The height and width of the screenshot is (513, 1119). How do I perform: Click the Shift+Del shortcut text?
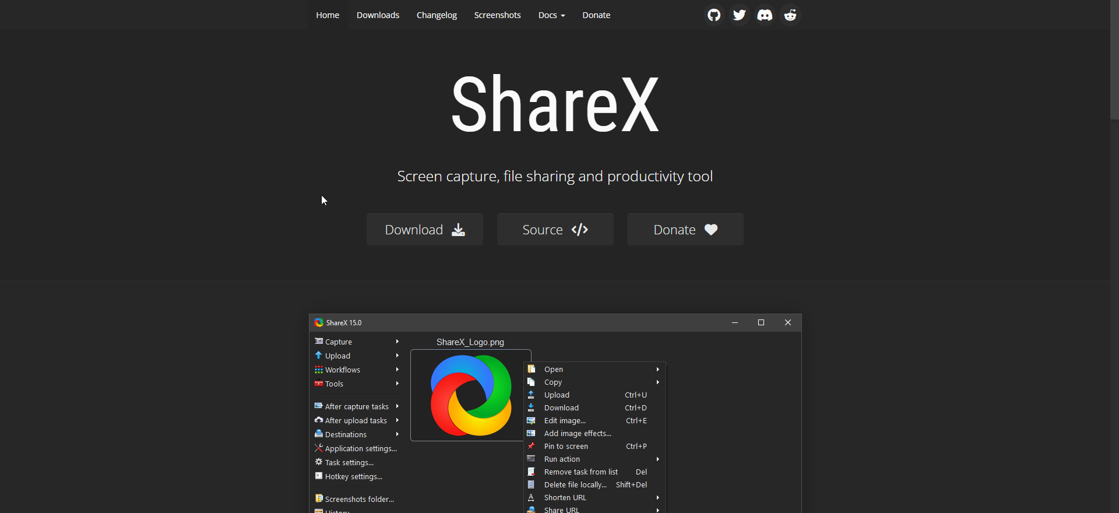(x=631, y=484)
